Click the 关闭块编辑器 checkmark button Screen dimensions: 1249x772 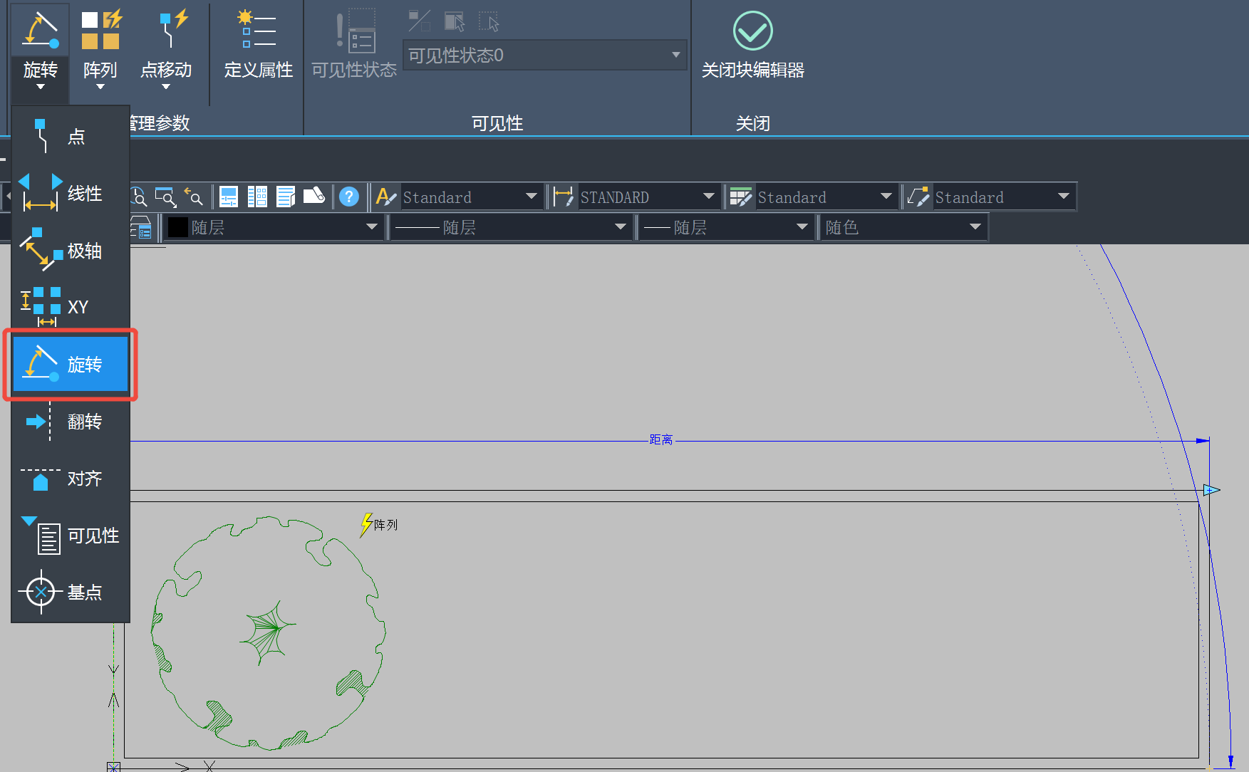tap(752, 32)
